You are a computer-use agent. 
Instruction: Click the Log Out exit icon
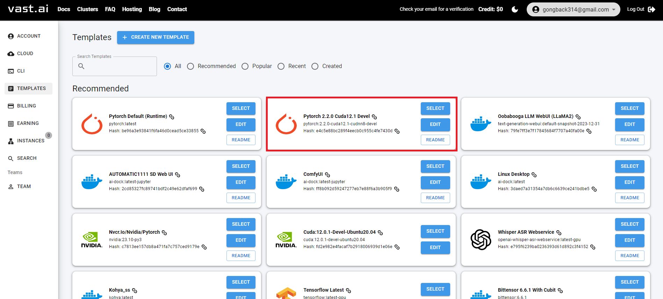pos(651,9)
